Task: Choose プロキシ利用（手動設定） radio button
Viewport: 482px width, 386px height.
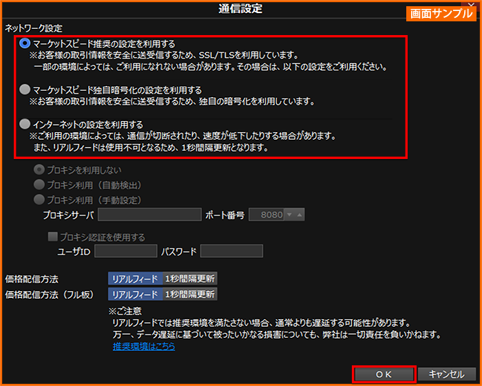Action: click(x=39, y=200)
